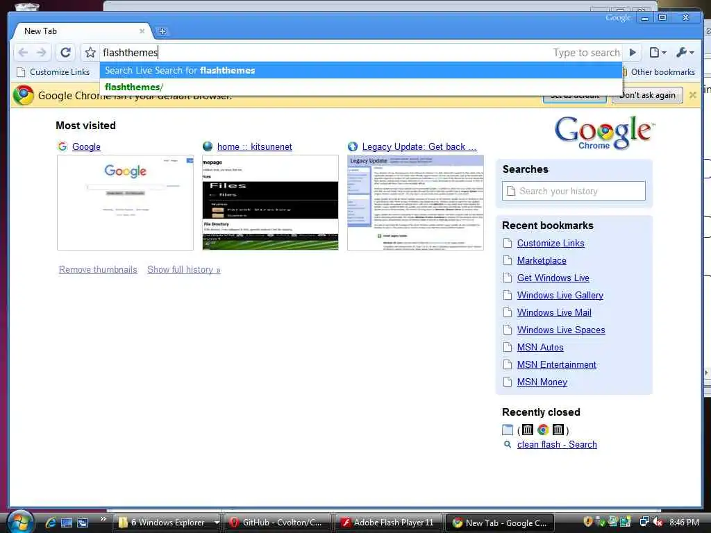This screenshot has width=711, height=533.
Task: Open the Legacy Update page thumbnail
Action: [x=415, y=203]
